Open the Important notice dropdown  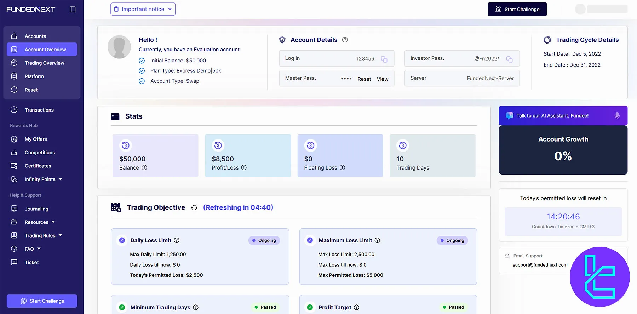[143, 9]
